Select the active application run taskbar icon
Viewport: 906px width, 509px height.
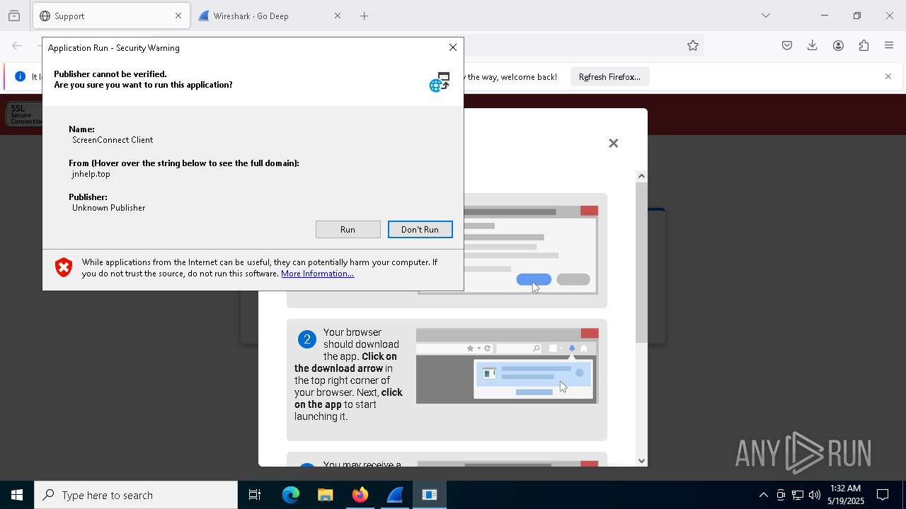[430, 495]
